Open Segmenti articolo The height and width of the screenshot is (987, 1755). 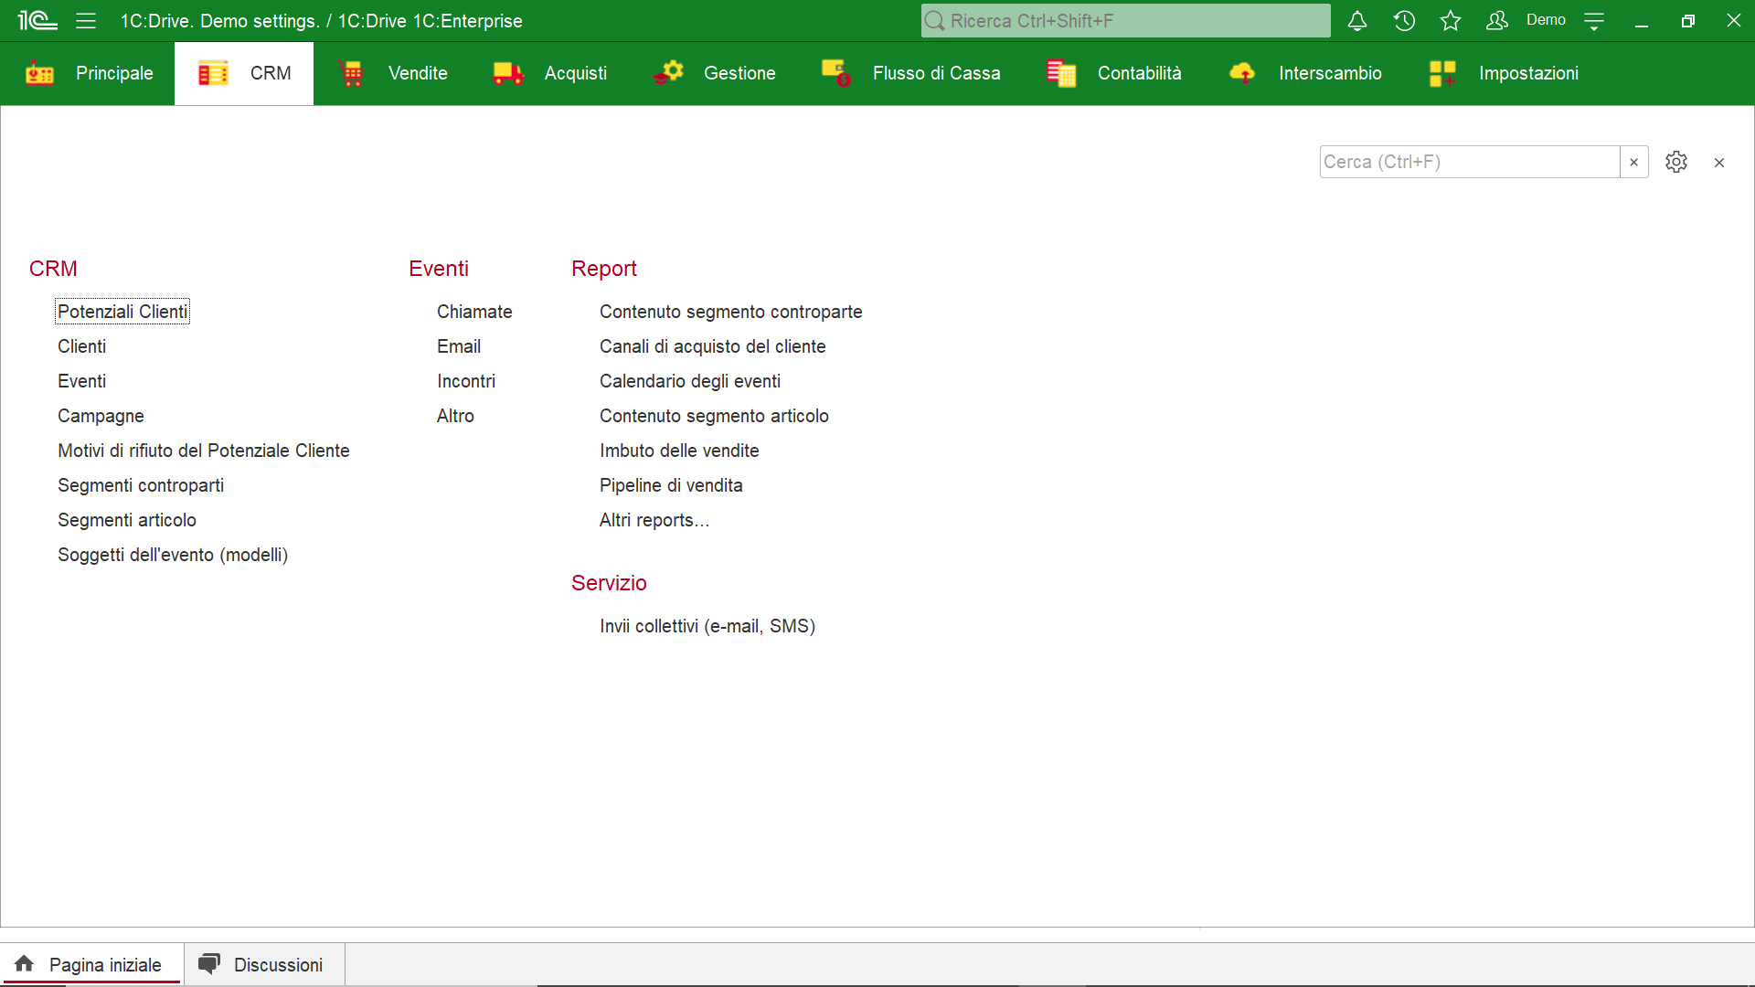(127, 520)
